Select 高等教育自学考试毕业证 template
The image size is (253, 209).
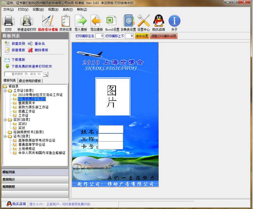click(x=37, y=140)
